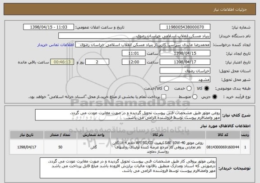This screenshot has width=260, height=183.
Task: Click the province field خراسان رضوی
Action: pos(185,71)
